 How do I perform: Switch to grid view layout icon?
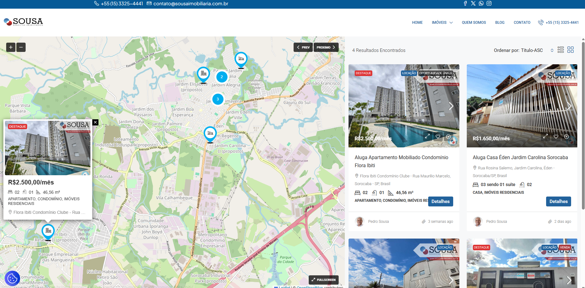pyautogui.click(x=570, y=50)
